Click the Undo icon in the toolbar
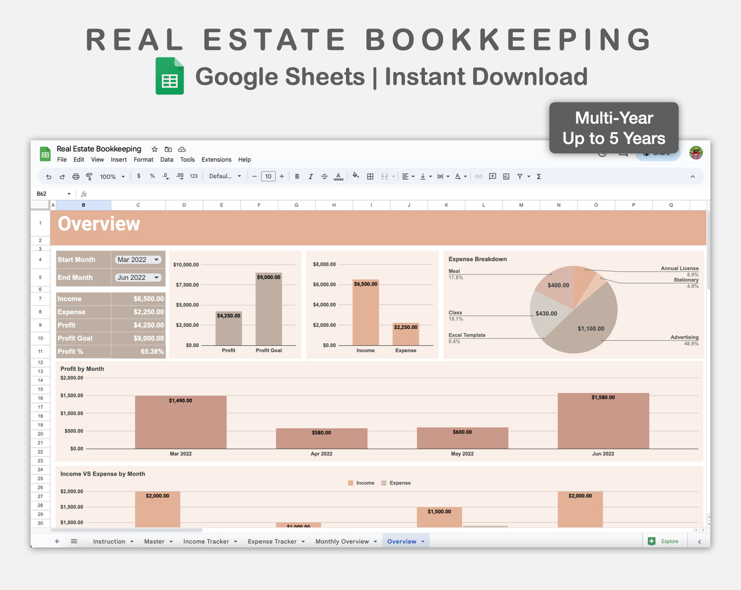The width and height of the screenshot is (741, 590). pos(49,176)
